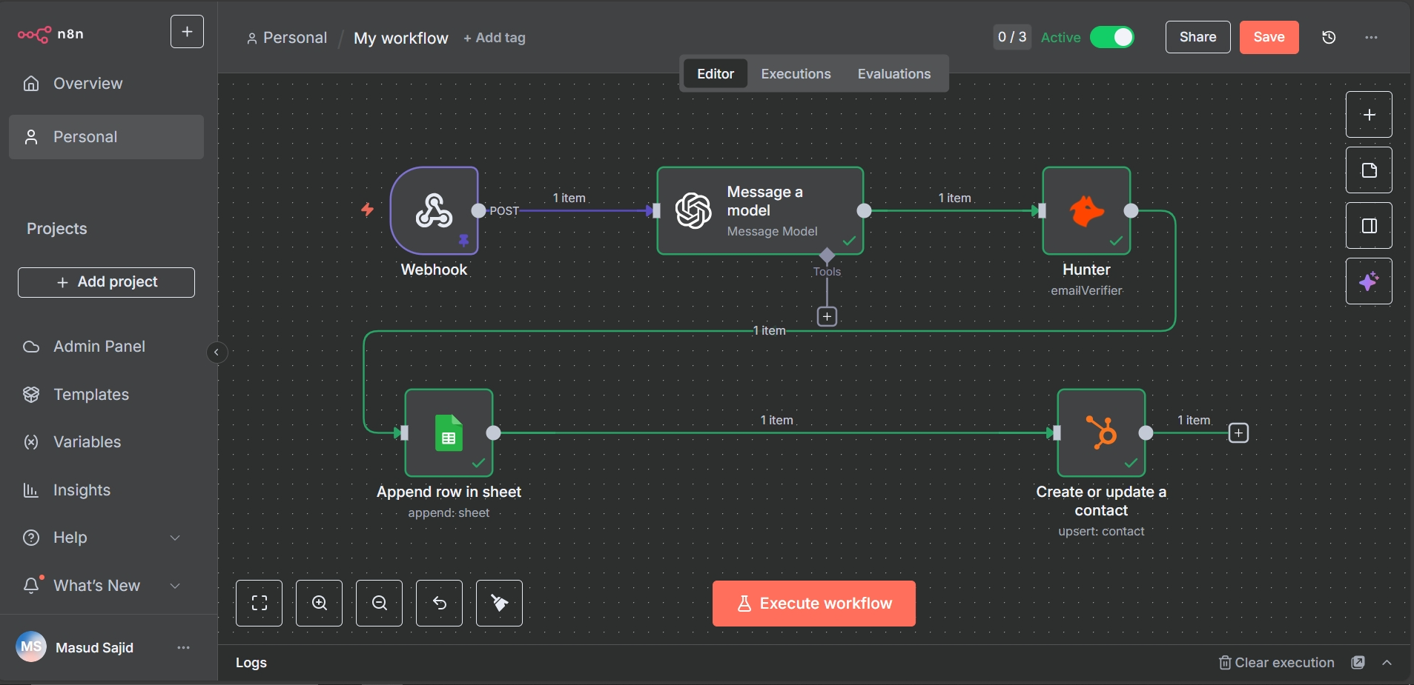
Task: Click the upsert: contact subtitle
Action: (x=1101, y=532)
